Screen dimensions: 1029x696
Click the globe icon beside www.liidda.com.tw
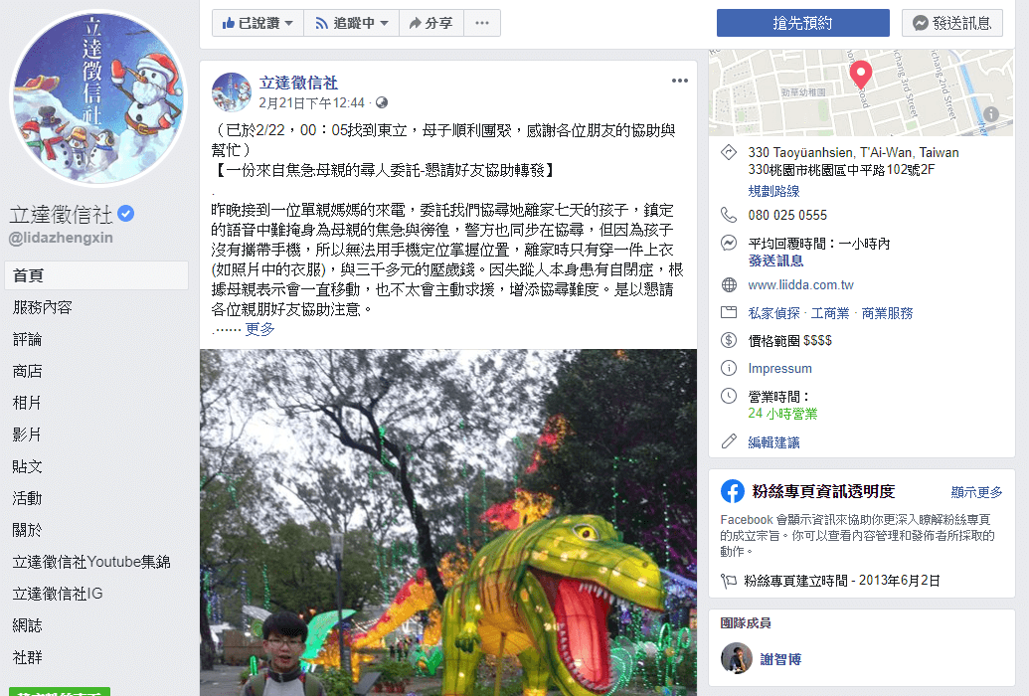click(729, 285)
